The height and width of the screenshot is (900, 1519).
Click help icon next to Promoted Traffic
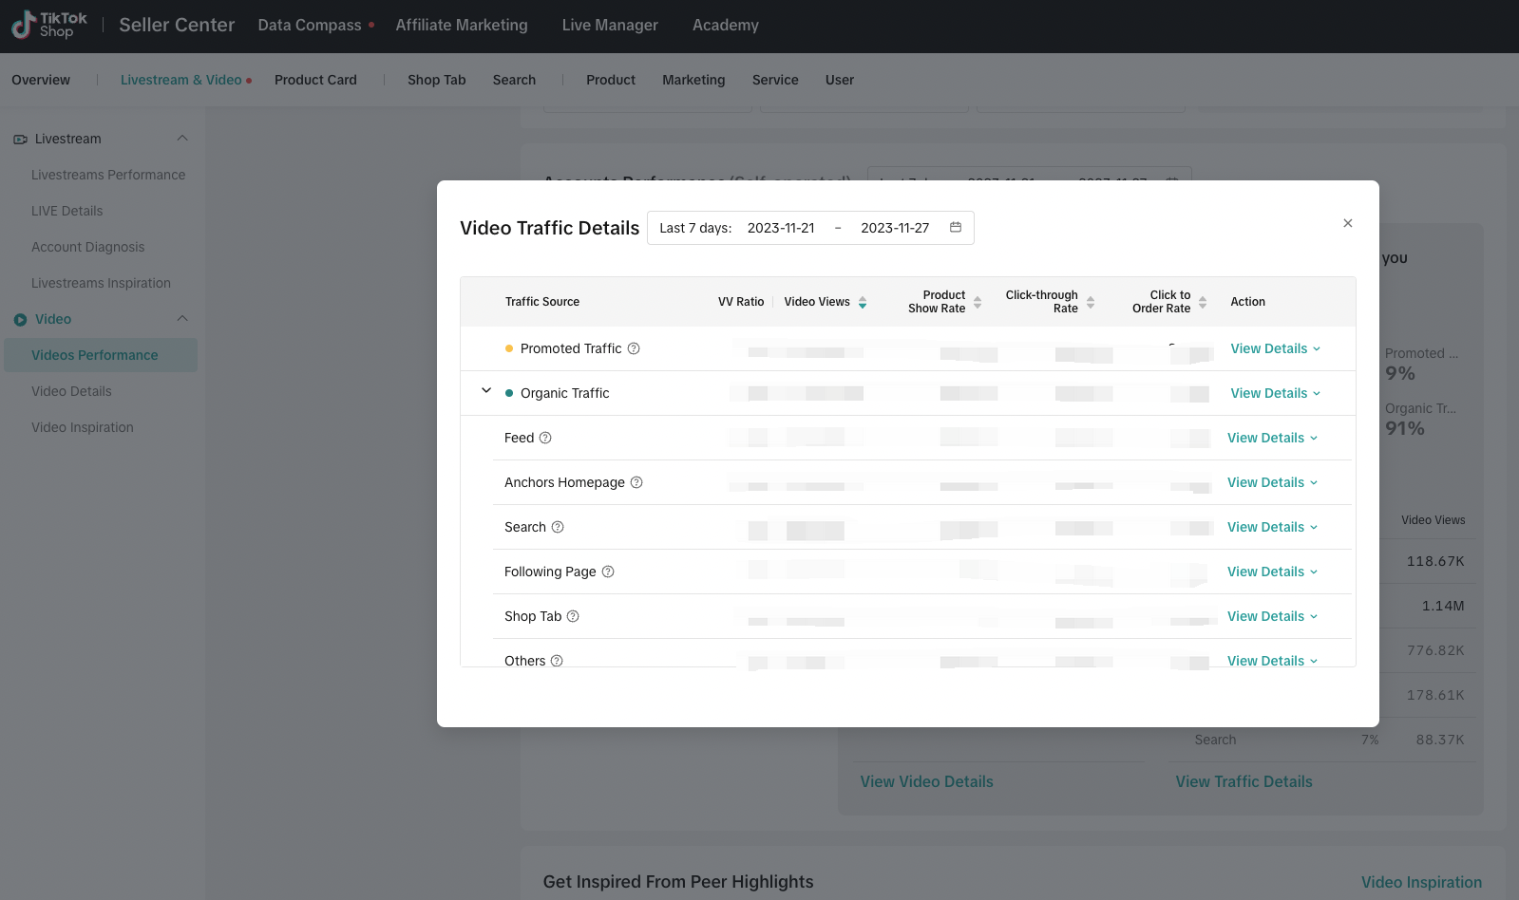634,348
